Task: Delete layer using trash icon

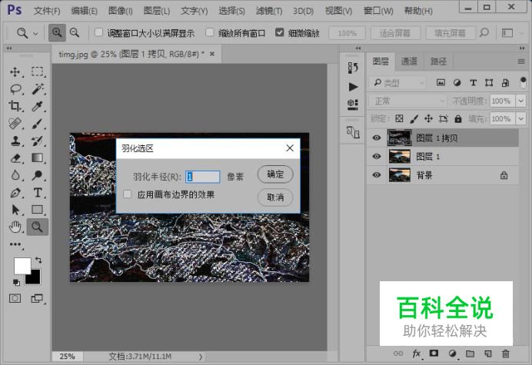Action: click(x=505, y=353)
